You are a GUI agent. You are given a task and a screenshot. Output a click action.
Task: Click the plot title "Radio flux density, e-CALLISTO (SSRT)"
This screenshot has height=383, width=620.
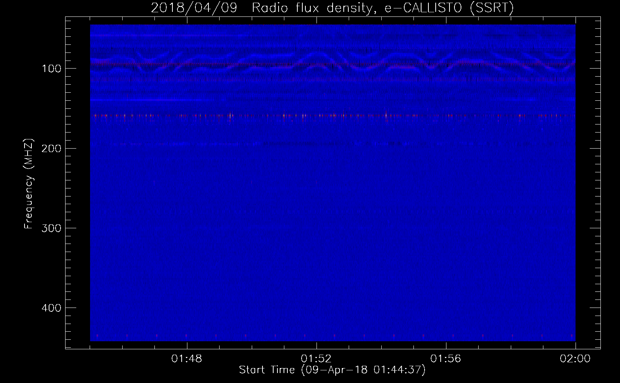pos(382,8)
